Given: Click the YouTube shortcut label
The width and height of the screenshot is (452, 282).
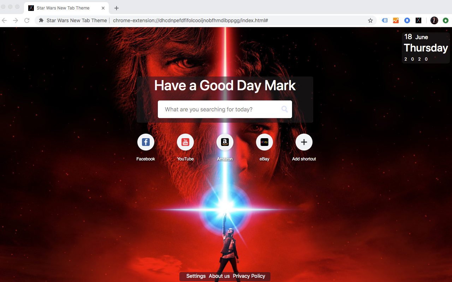Looking at the screenshot, I should click(x=185, y=159).
